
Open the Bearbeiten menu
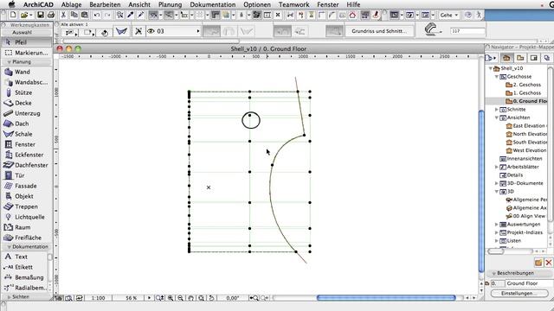(105, 4)
